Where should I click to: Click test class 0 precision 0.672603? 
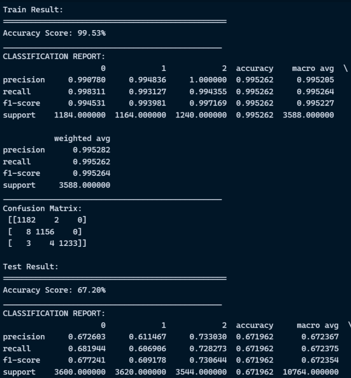[87, 337]
